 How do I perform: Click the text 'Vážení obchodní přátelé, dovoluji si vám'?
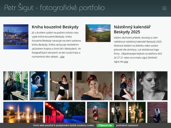pyautogui.click(x=136, y=38)
